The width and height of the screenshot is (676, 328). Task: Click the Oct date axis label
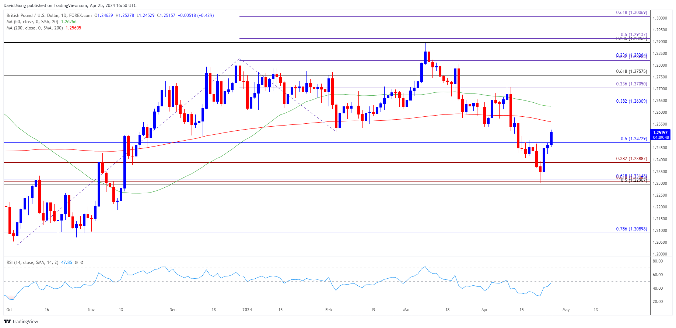click(x=10, y=310)
